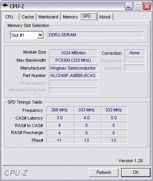Click the TRas# value 11 cell
The image size is (153, 181).
point(60,140)
